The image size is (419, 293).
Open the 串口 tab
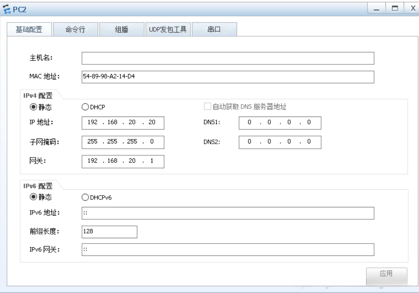(214, 29)
